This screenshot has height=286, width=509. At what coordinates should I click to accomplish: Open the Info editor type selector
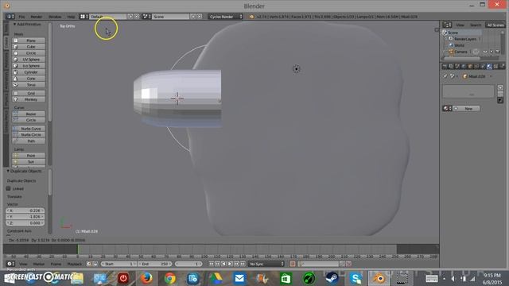[10, 17]
